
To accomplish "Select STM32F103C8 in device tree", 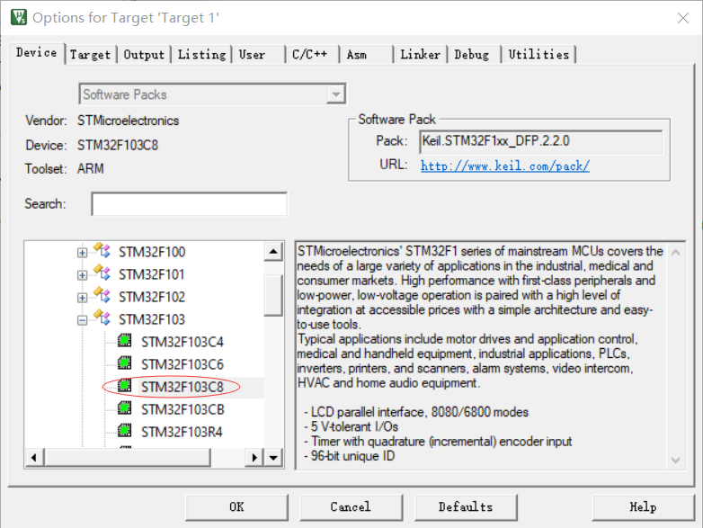I will pos(182,387).
